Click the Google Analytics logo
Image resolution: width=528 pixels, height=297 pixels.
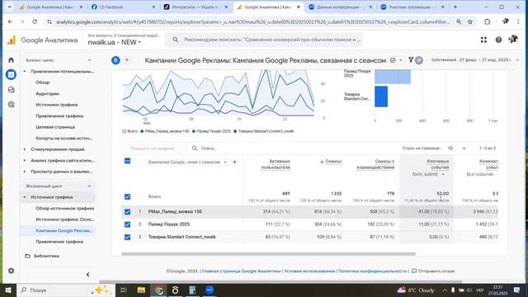pyautogui.click(x=12, y=40)
